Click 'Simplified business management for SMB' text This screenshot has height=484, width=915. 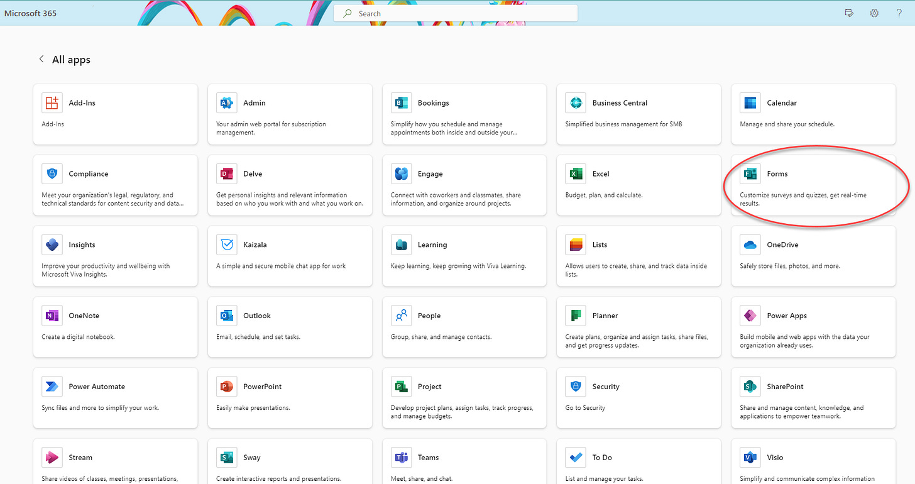[x=623, y=124]
